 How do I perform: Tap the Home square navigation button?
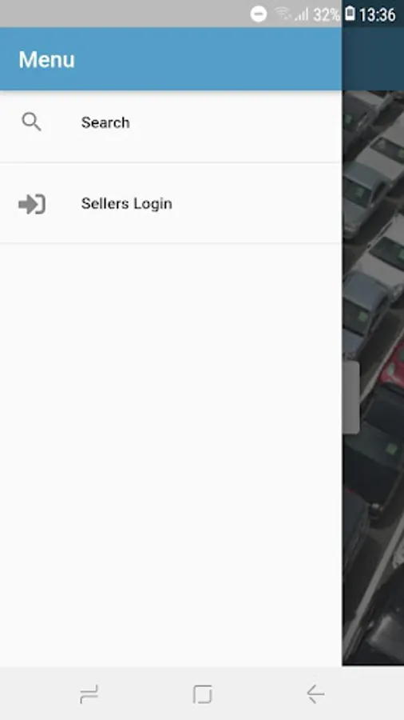click(202, 694)
